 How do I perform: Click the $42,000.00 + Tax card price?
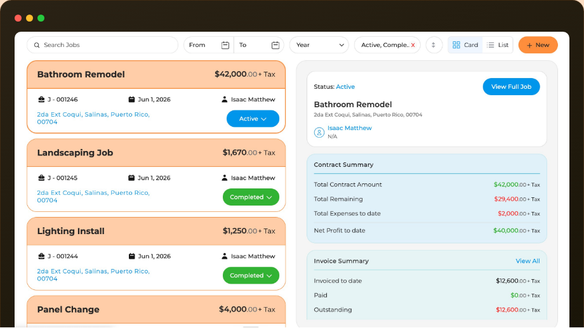click(x=244, y=74)
